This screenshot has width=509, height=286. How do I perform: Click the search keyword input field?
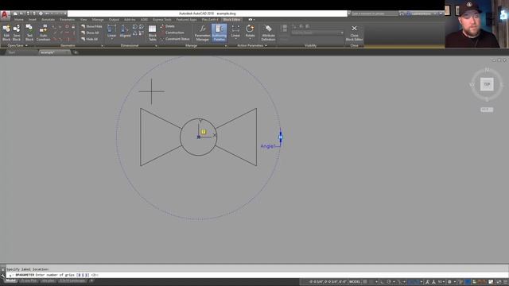[x=375, y=14]
